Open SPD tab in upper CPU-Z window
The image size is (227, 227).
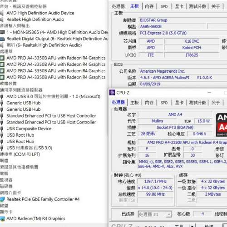coord(164,6)
